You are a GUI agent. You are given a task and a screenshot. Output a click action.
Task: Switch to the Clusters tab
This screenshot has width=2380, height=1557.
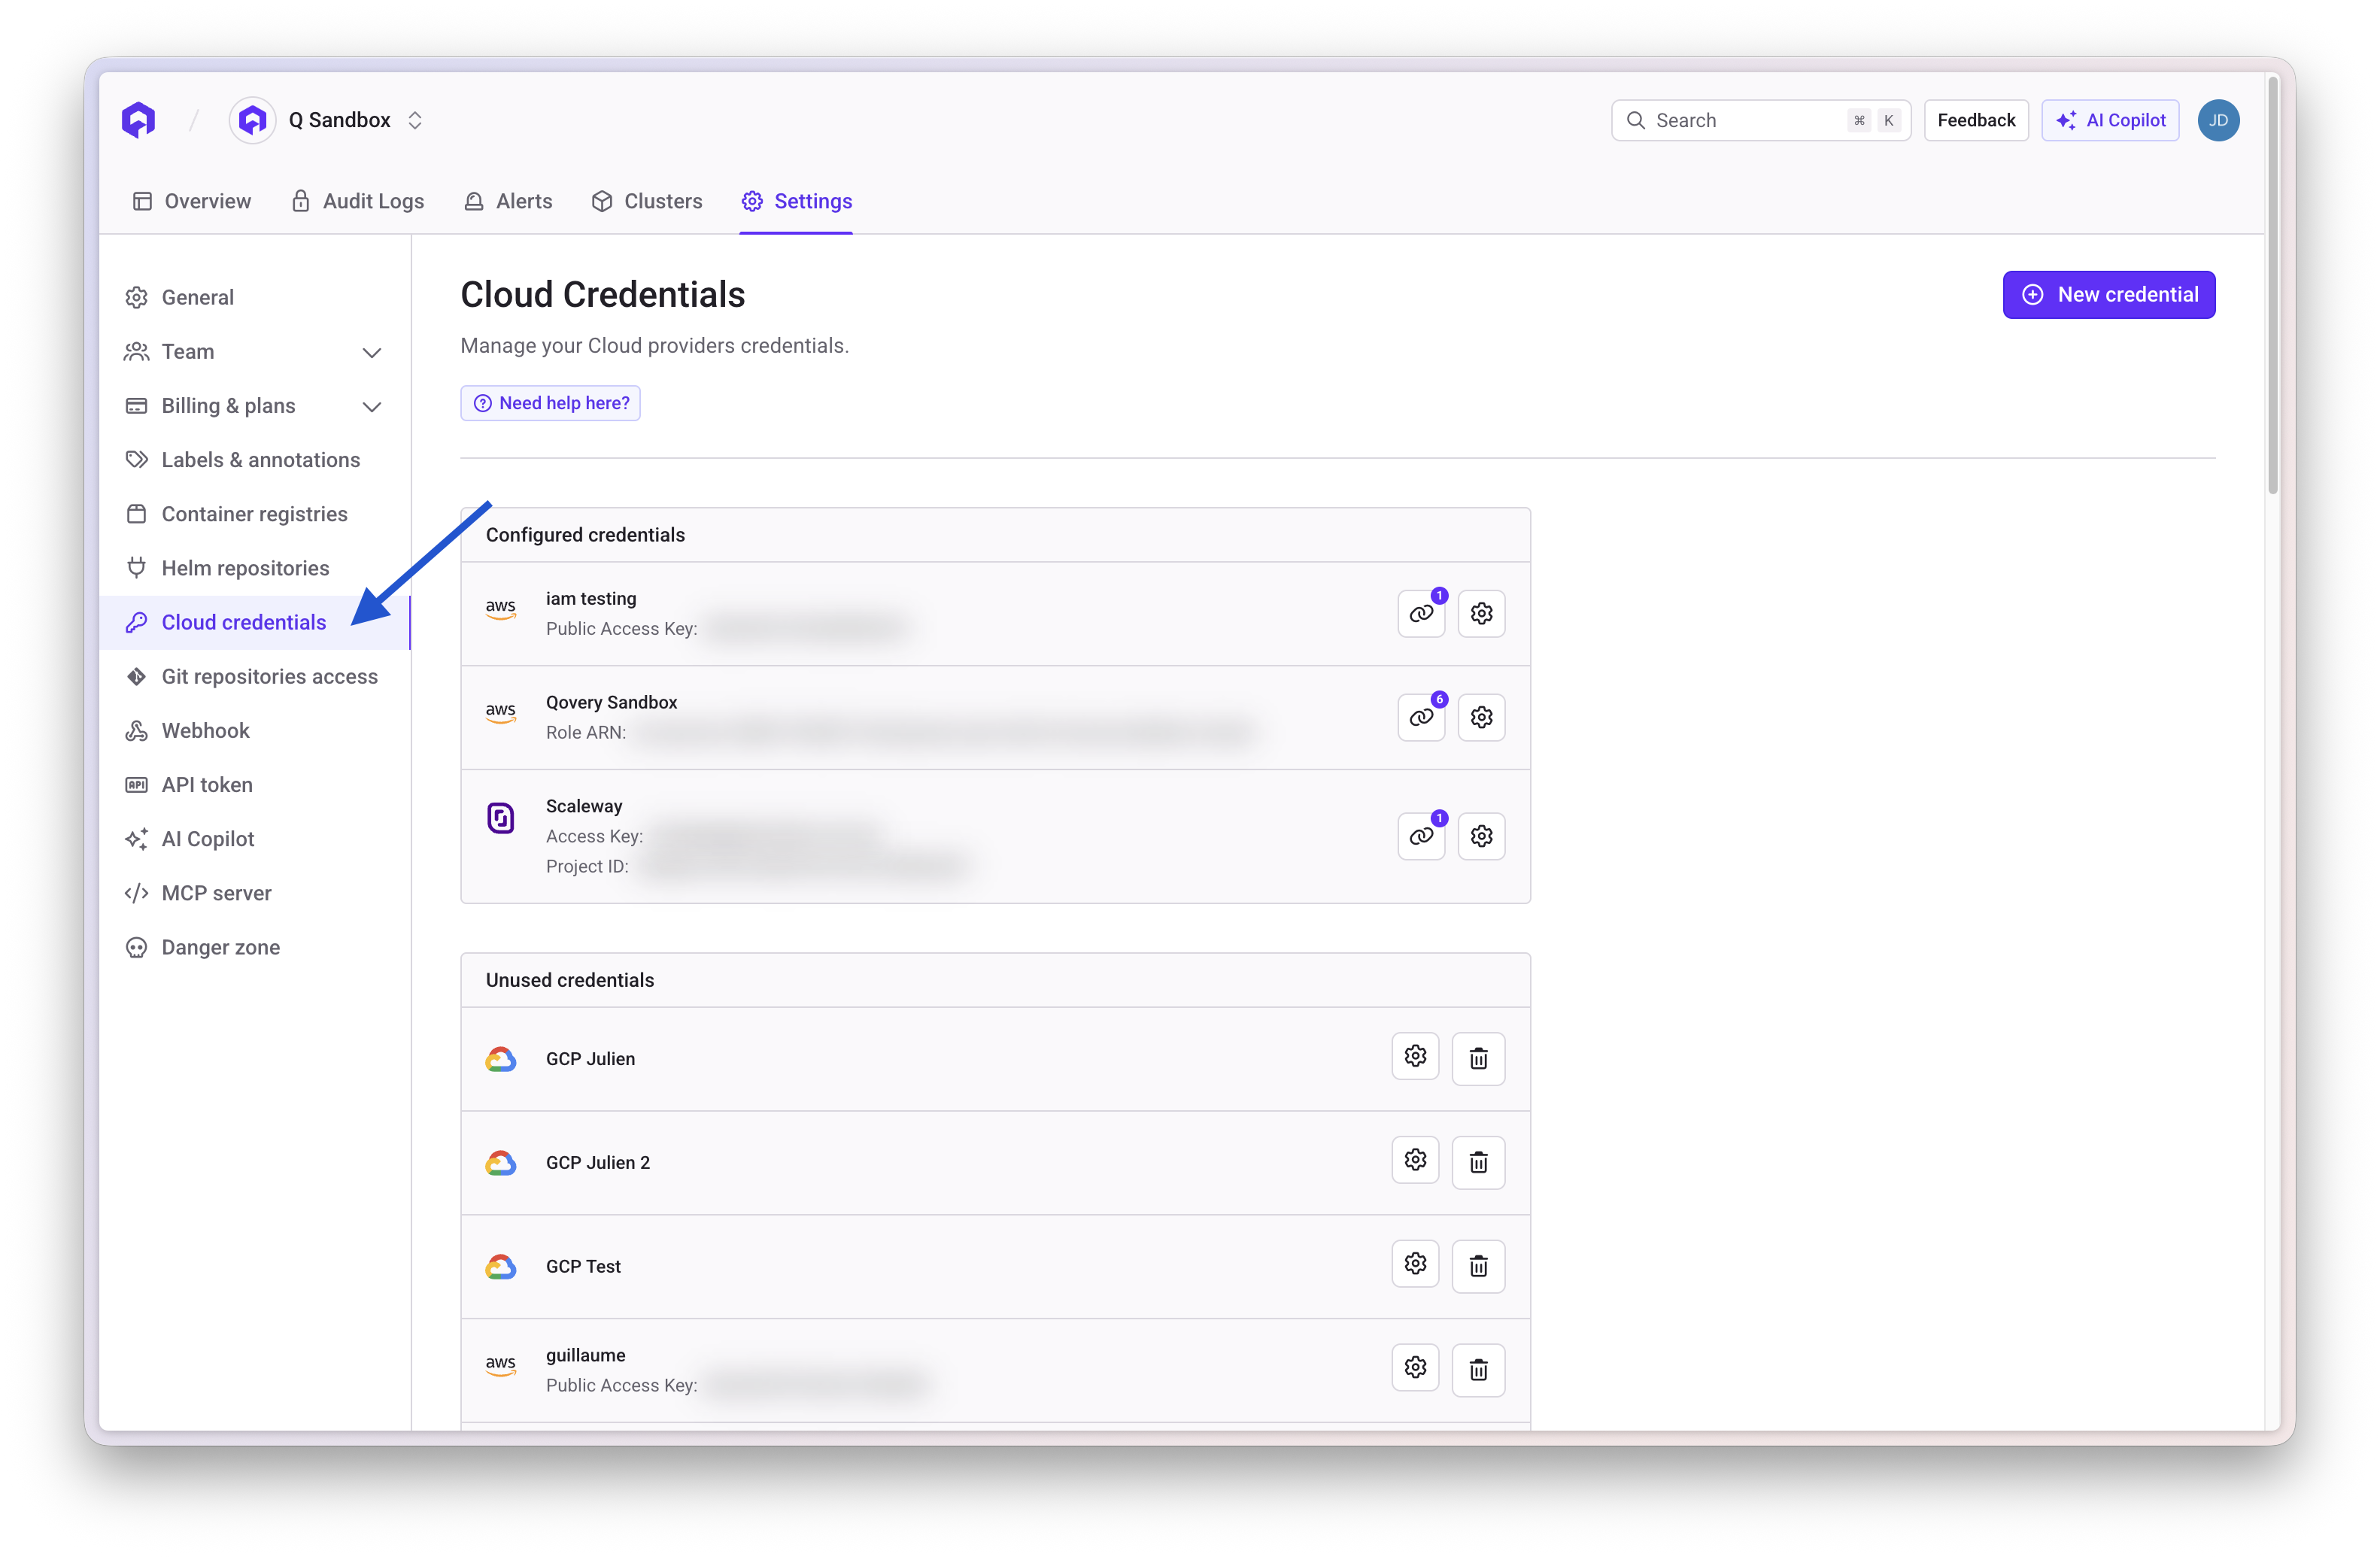[647, 201]
